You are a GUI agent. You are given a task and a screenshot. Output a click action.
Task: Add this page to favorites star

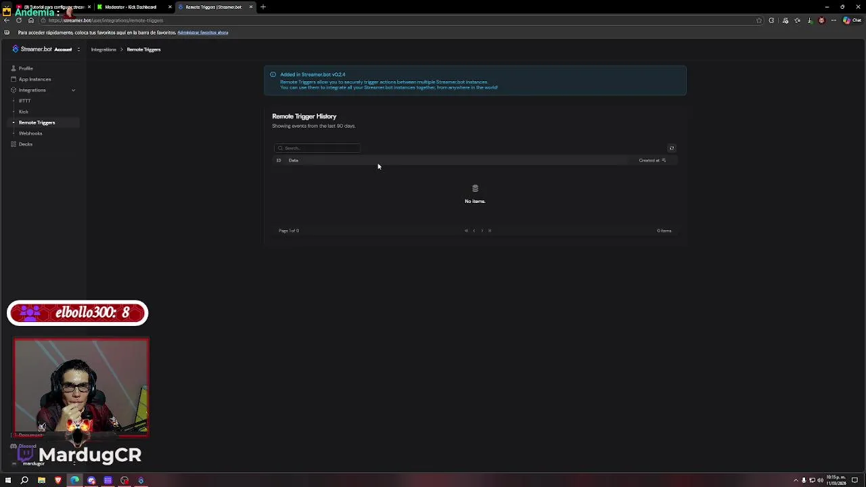759,20
